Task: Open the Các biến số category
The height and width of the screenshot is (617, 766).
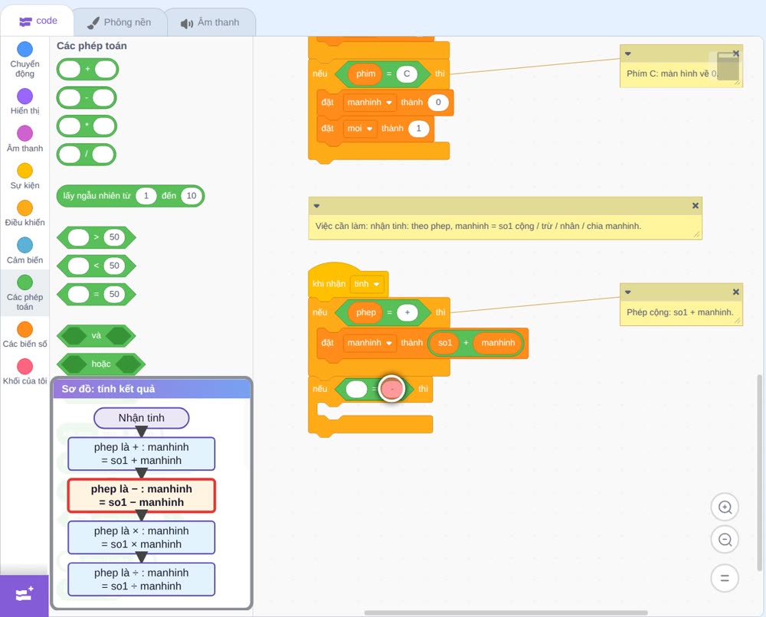Action: (25, 335)
